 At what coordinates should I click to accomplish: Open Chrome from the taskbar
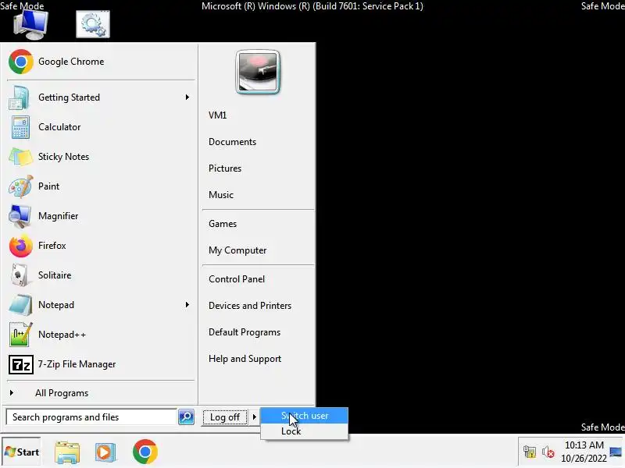point(145,452)
